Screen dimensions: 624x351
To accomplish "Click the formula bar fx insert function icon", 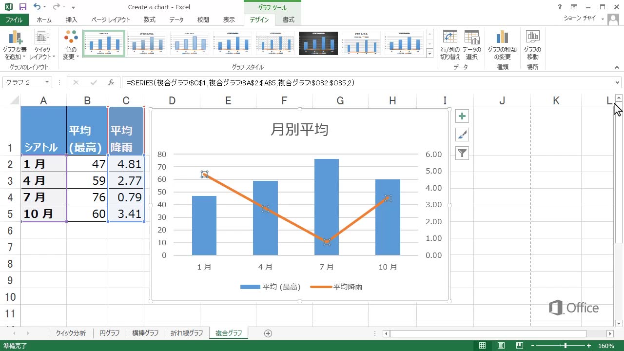I will 111,82.
